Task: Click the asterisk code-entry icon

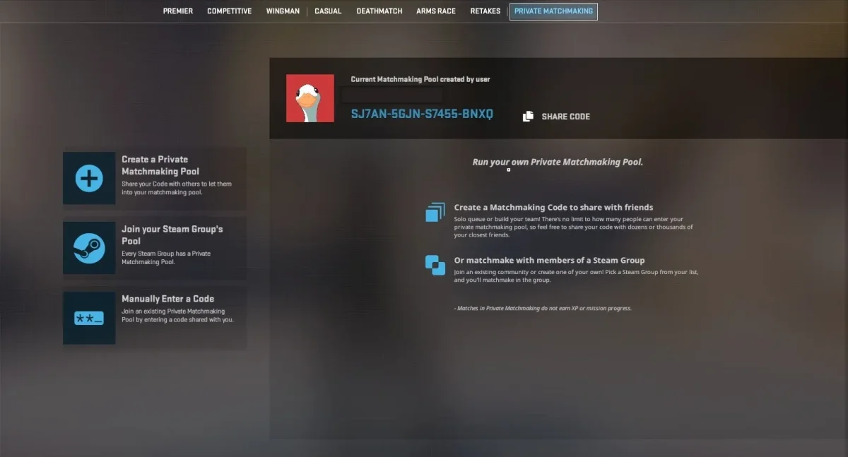Action: 89,318
